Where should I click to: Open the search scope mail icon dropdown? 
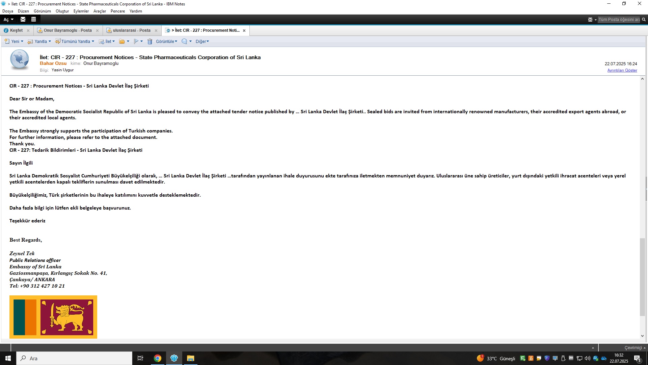click(x=592, y=20)
